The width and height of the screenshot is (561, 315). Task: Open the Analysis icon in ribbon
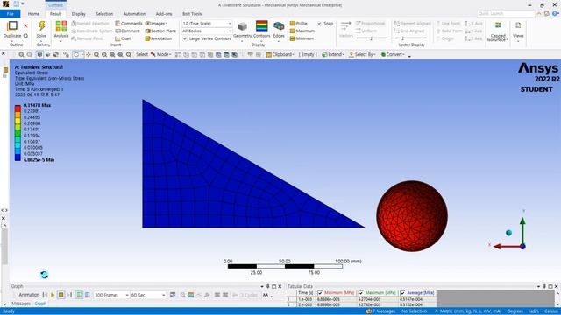61,26
